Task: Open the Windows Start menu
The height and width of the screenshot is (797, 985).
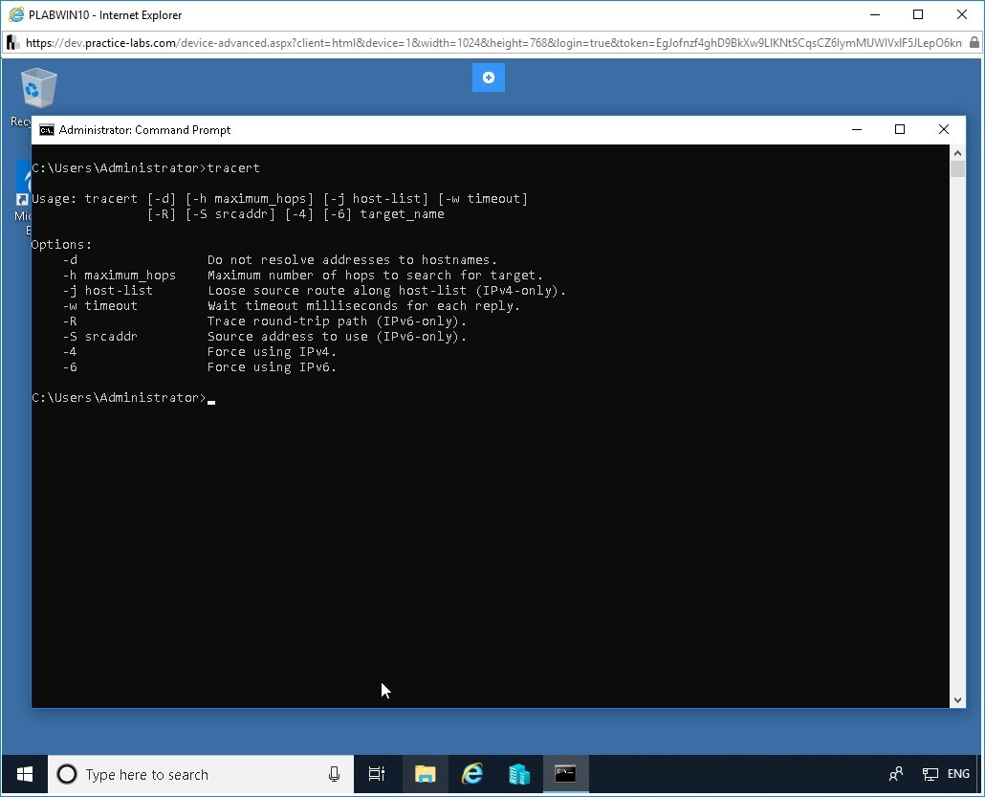Action: tap(25, 774)
